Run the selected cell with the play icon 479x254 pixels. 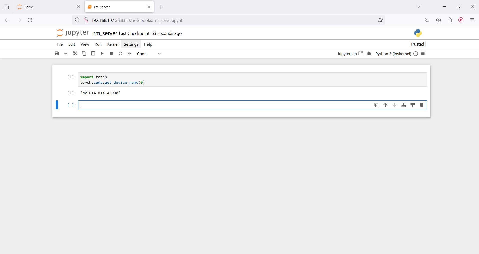(102, 53)
